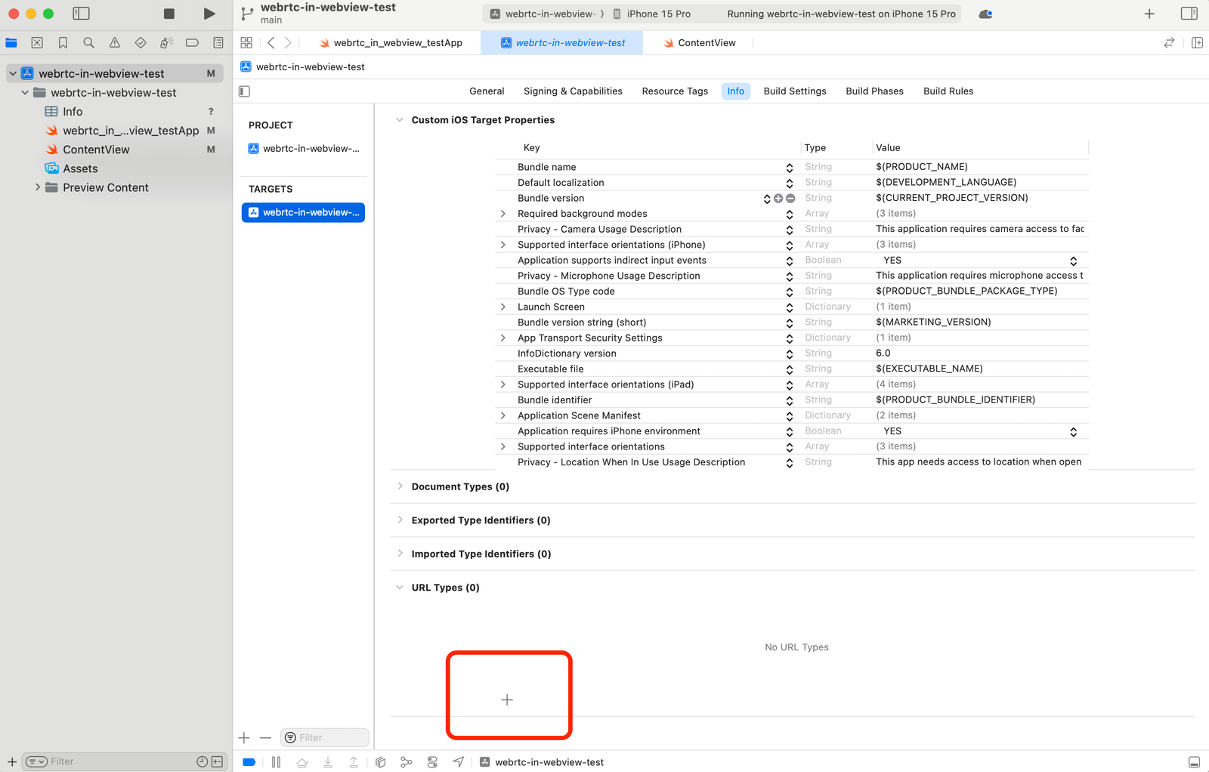Click targets Filter field
The image size is (1209, 772).
325,738
